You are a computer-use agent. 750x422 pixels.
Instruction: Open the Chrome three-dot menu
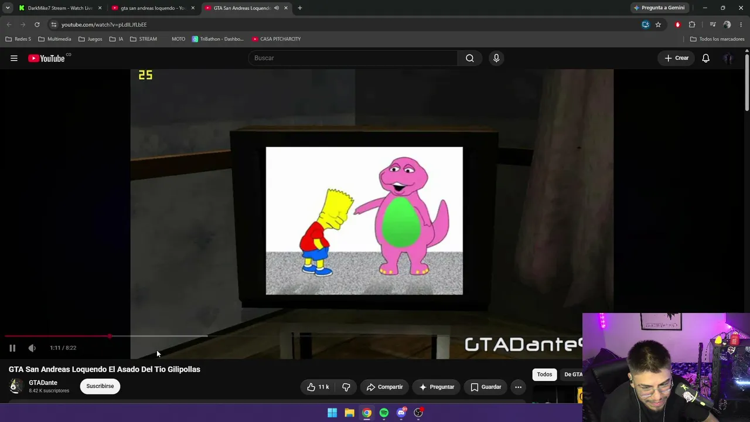coord(741,25)
